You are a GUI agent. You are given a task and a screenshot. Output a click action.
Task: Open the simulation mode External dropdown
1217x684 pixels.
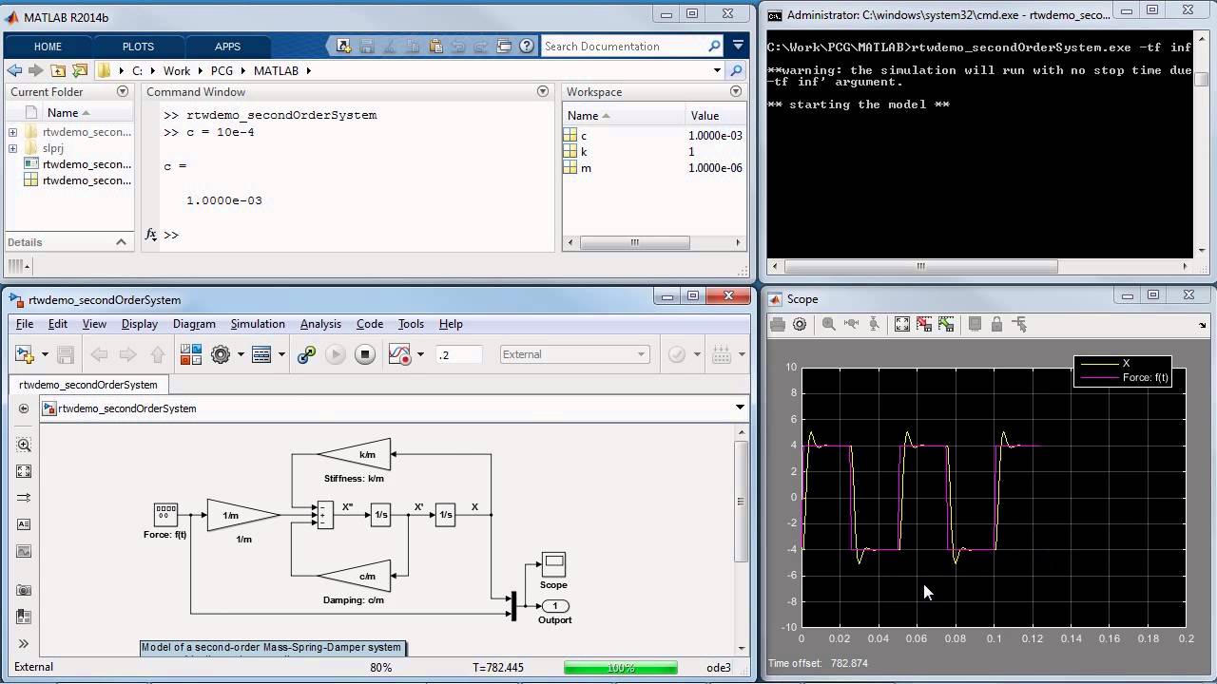coord(573,354)
